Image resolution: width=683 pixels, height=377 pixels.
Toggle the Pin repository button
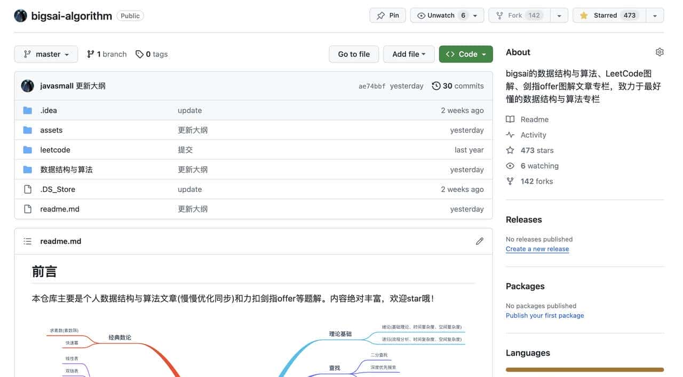pos(388,15)
